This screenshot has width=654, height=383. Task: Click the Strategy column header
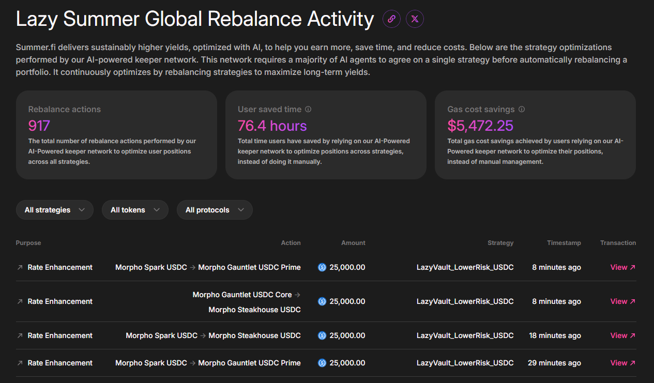500,243
